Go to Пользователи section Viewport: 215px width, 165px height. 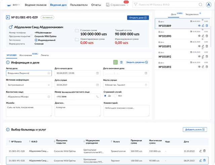point(79,5)
